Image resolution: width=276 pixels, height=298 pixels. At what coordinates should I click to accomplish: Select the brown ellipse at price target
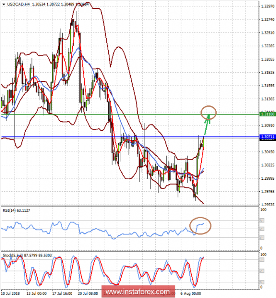click(x=208, y=111)
